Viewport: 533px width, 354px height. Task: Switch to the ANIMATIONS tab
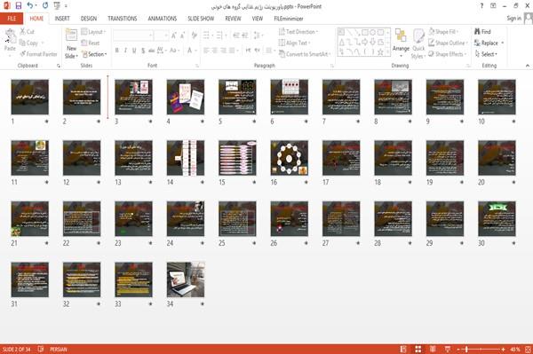163,19
